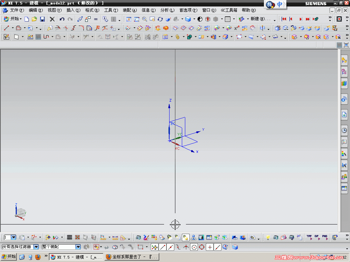The width and height of the screenshot is (350, 262).
Task: Click the Show grid icon
Action: coord(69,237)
